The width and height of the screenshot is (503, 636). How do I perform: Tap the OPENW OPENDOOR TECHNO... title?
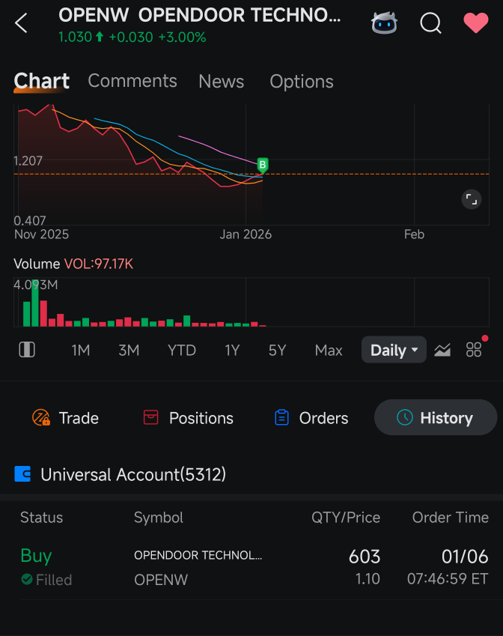click(x=200, y=16)
